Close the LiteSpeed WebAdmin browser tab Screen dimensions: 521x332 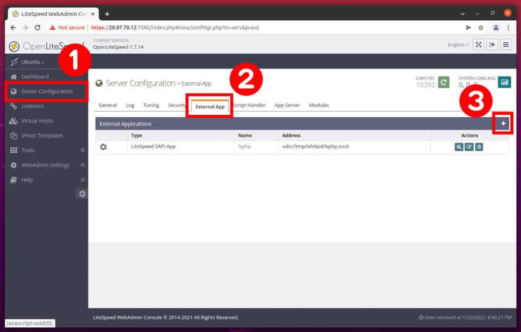(x=93, y=14)
